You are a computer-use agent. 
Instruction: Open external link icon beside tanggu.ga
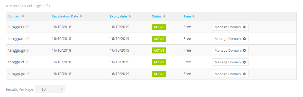click(x=28, y=50)
